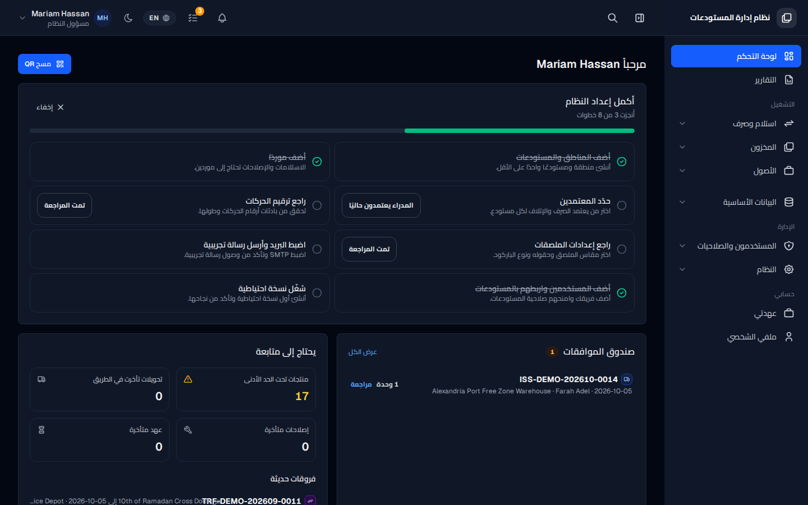Viewport: 808px width, 505px height.
Task: Toggle أضف المناطق والمستودعات completed check
Action: click(622, 162)
